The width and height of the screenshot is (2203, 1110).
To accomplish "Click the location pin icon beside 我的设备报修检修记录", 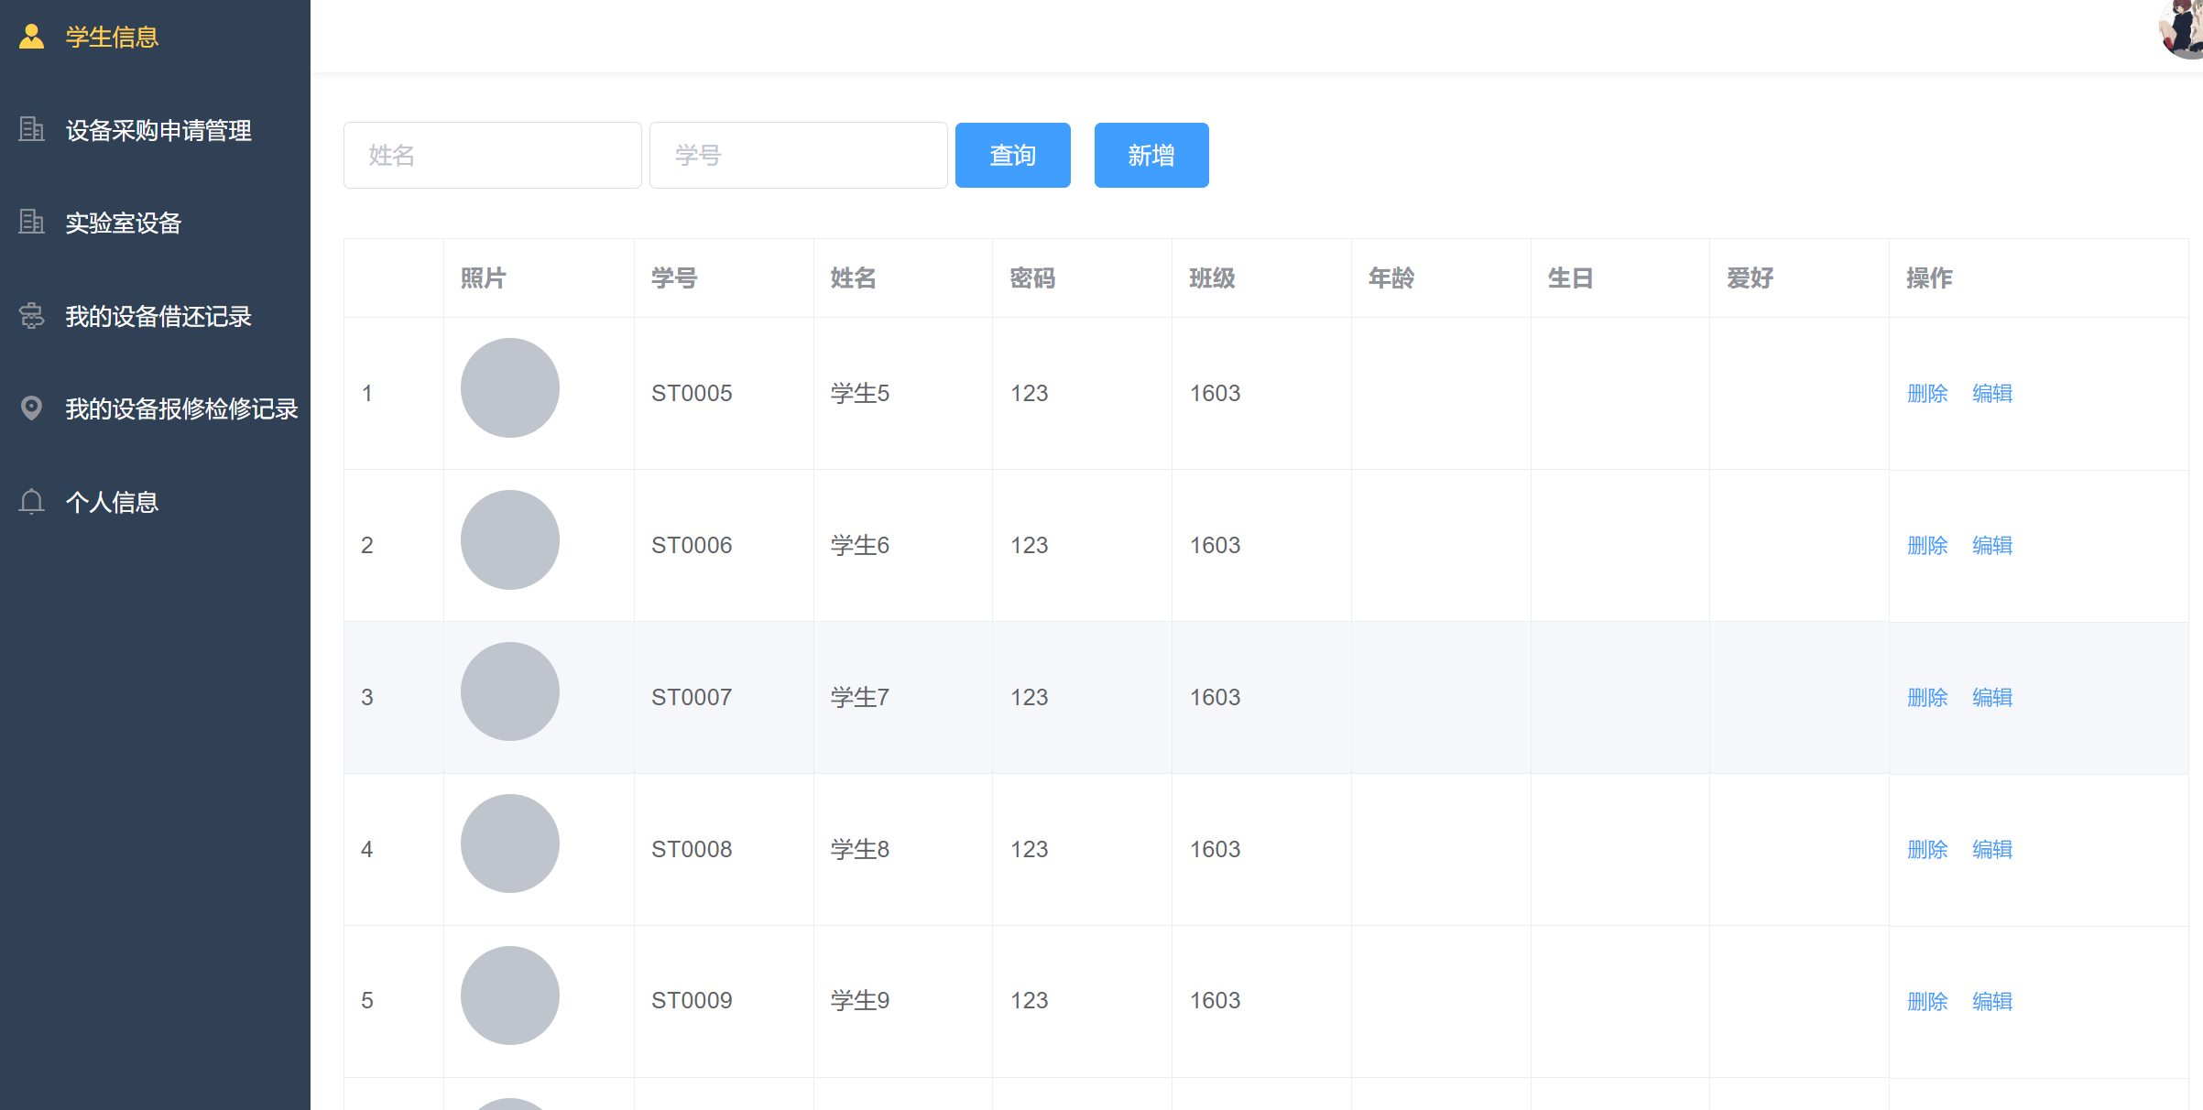I will [31, 408].
